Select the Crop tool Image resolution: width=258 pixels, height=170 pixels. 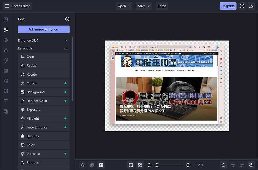click(44, 57)
